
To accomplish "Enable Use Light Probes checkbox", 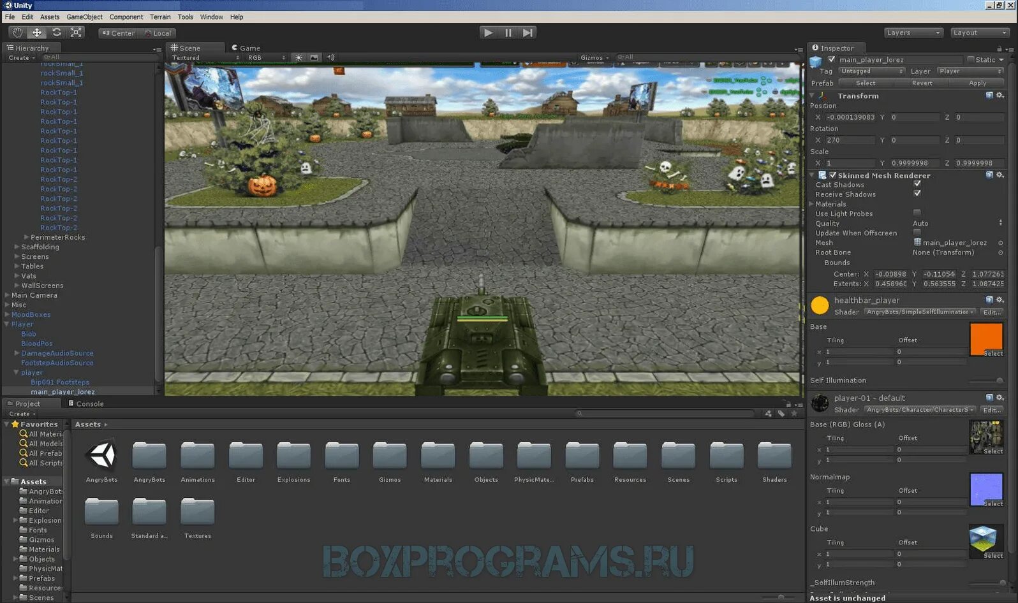I will [917, 212].
